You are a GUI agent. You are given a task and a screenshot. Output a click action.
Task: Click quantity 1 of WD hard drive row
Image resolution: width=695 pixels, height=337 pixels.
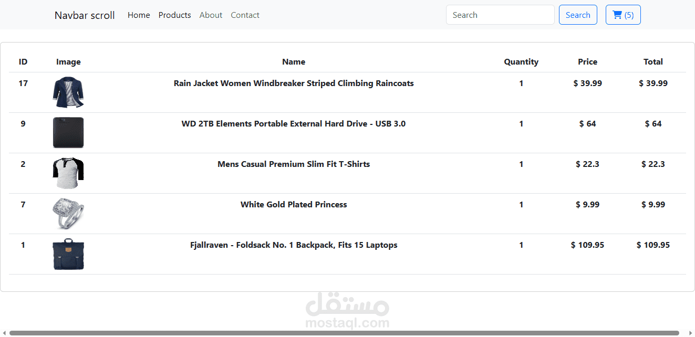click(x=521, y=124)
